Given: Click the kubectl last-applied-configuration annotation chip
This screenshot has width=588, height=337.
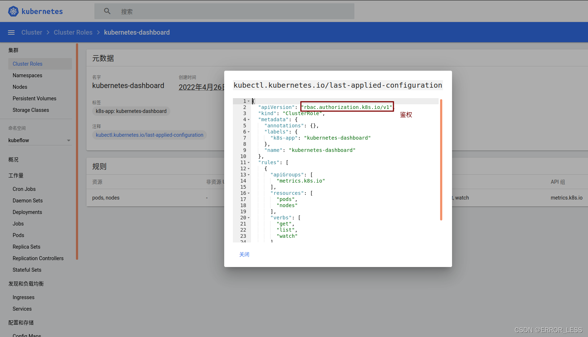Looking at the screenshot, I should coord(149,135).
